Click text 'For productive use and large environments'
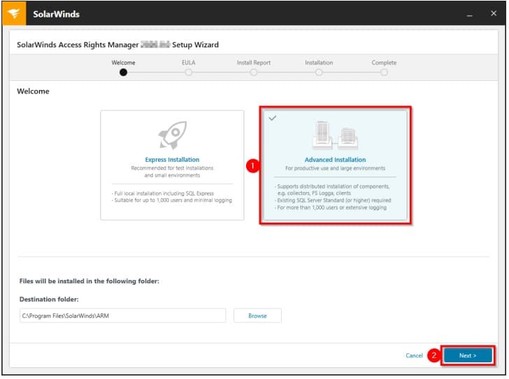The height and width of the screenshot is (379, 509). tap(335, 168)
